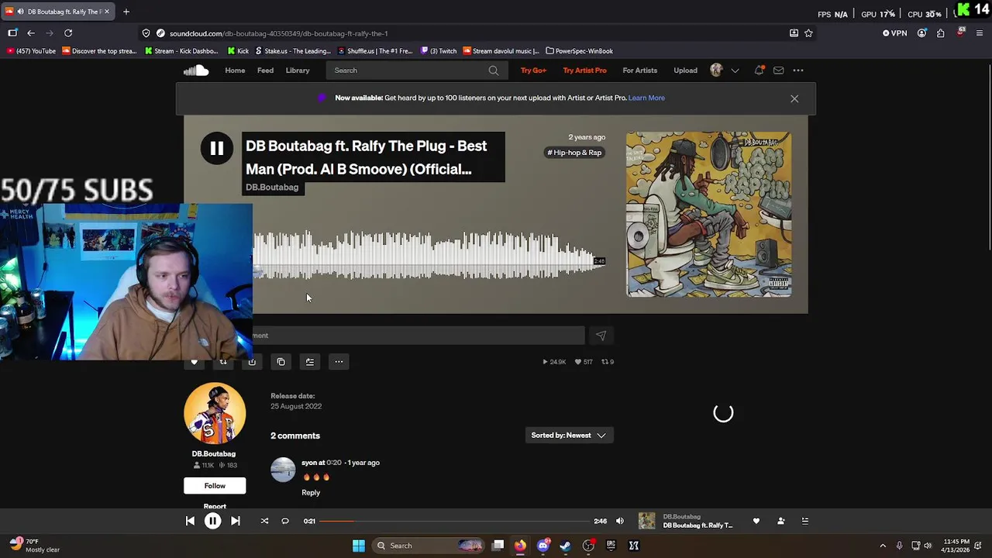Open the browser extensions puzzle icon

tap(941, 33)
